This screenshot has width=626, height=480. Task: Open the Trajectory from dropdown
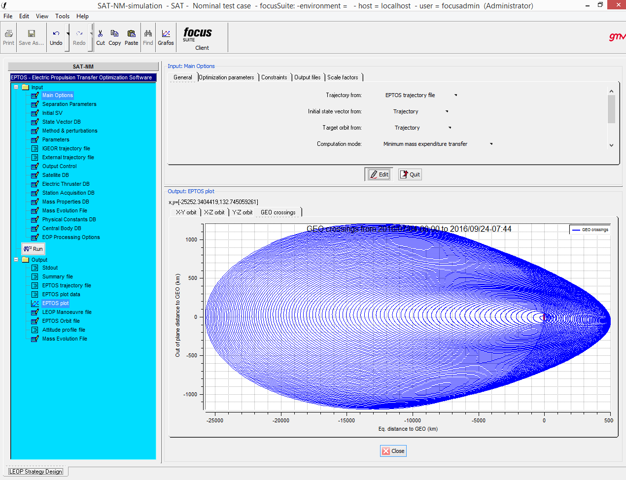click(x=455, y=95)
